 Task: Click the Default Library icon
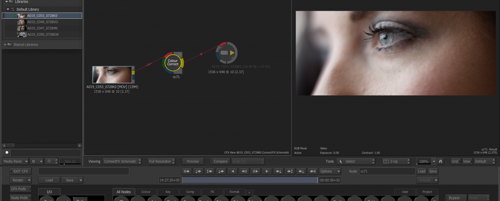point(13,9)
